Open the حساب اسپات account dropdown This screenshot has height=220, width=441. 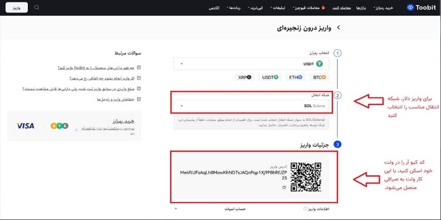point(210,209)
